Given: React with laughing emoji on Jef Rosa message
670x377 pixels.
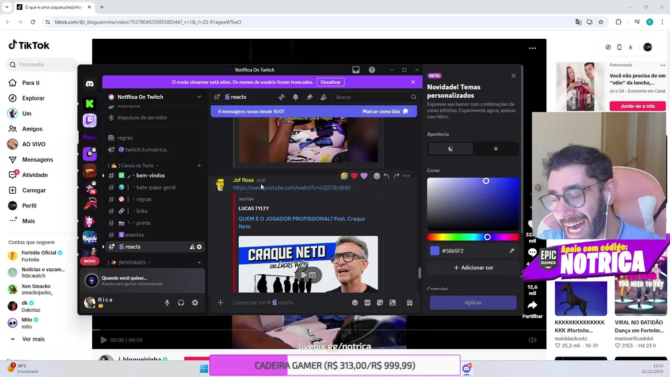Looking at the screenshot, I should (x=344, y=176).
